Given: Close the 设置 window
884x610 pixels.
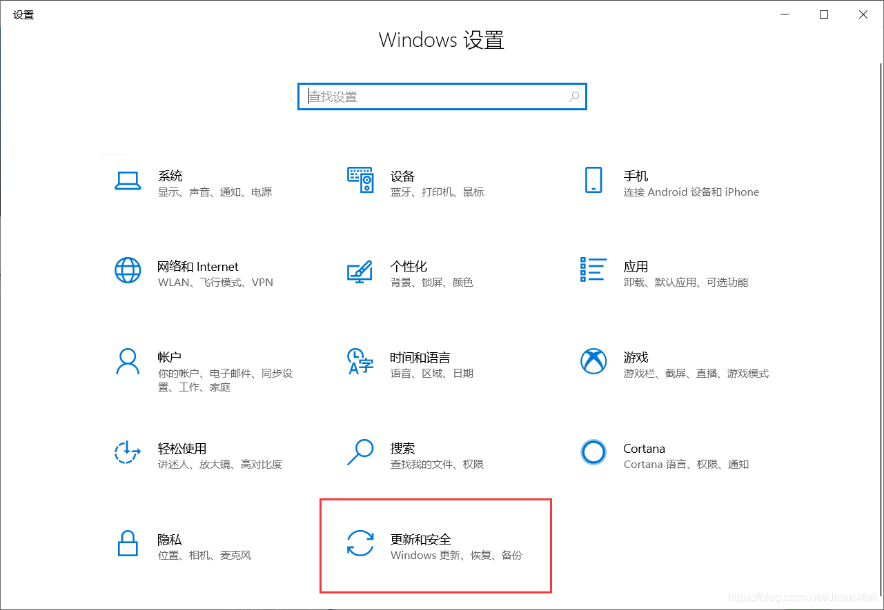Looking at the screenshot, I should tap(863, 14).
